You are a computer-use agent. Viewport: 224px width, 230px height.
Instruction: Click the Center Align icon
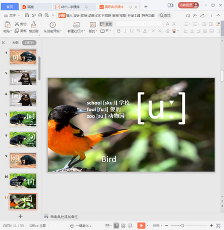[x=192, y=31]
